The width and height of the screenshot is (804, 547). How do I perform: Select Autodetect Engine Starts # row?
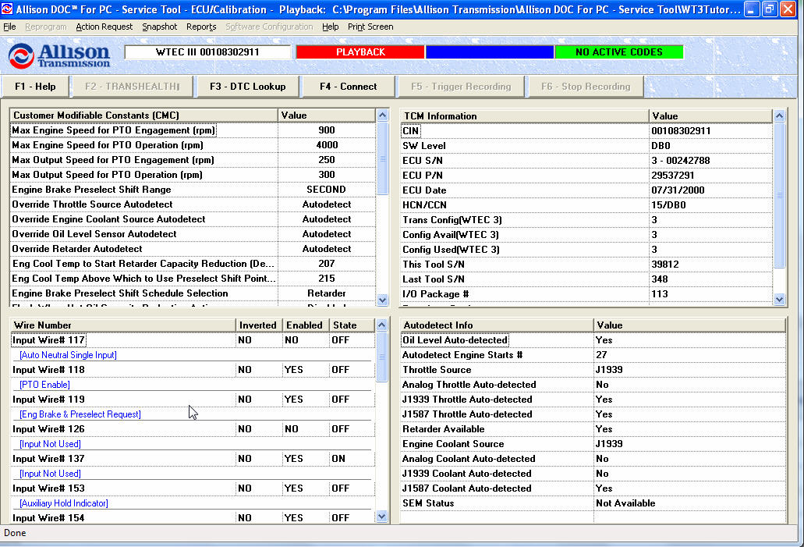coord(593,355)
